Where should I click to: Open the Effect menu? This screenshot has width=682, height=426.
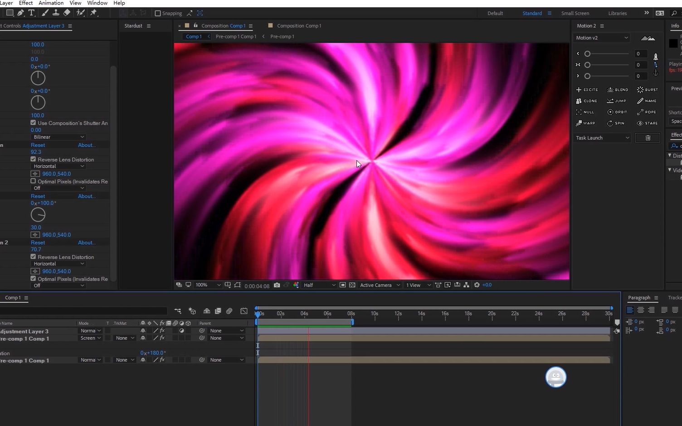[25, 3]
